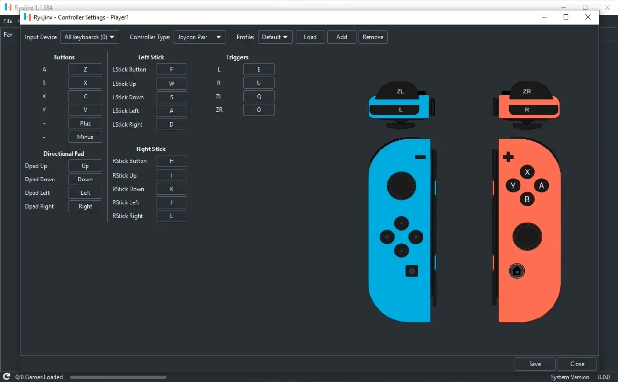The image size is (618, 382).
Task: Rebind the ZL trigger from Q
Action: (259, 96)
